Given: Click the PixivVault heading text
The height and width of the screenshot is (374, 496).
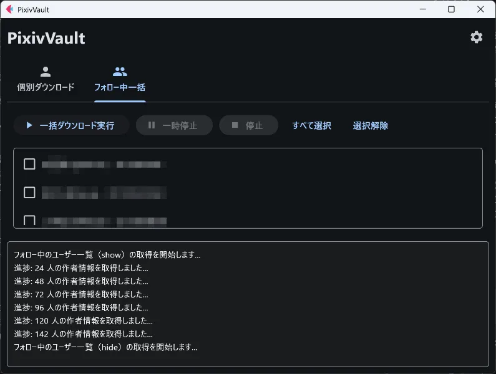Looking at the screenshot, I should 46,38.
